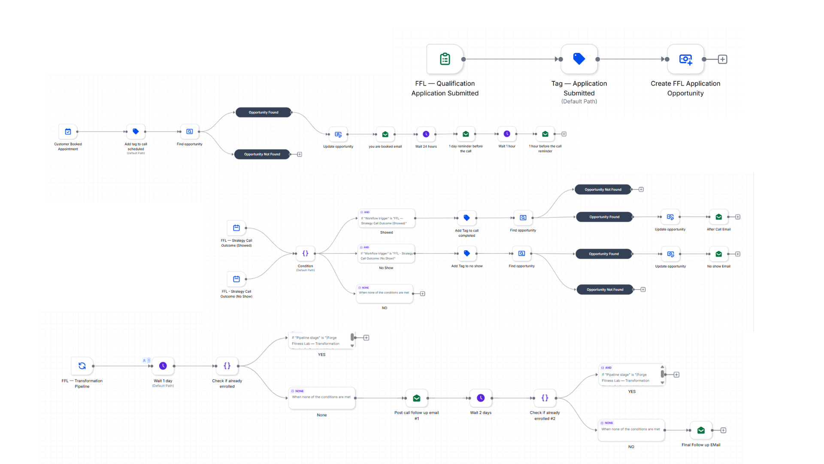
Task: Open Update opportunity before No show Email
Action: pyautogui.click(x=671, y=254)
